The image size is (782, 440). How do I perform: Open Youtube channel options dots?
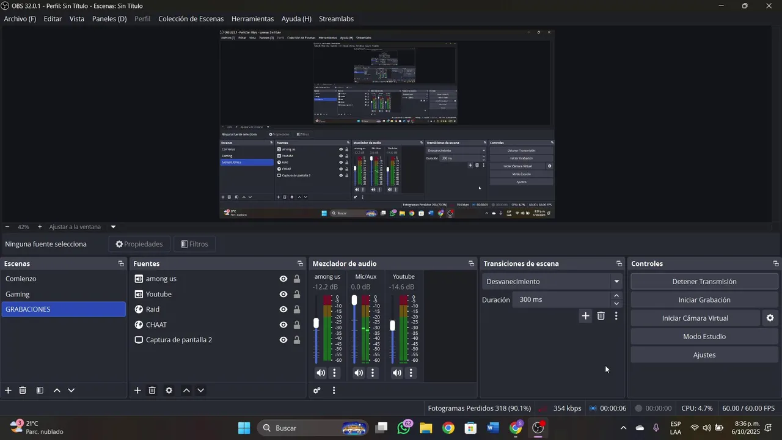[411, 373]
